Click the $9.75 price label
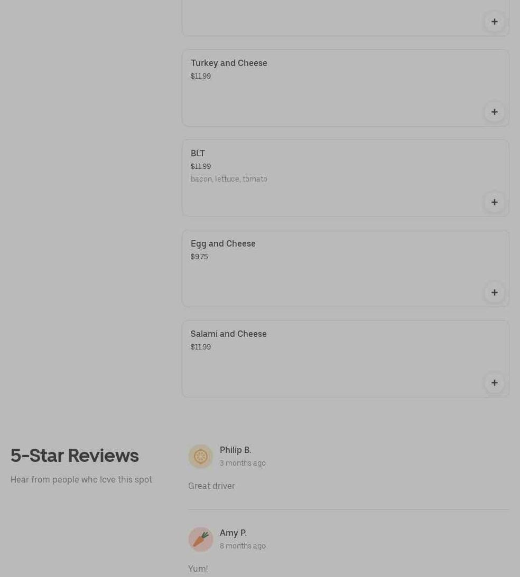The width and height of the screenshot is (520, 577). point(199,257)
